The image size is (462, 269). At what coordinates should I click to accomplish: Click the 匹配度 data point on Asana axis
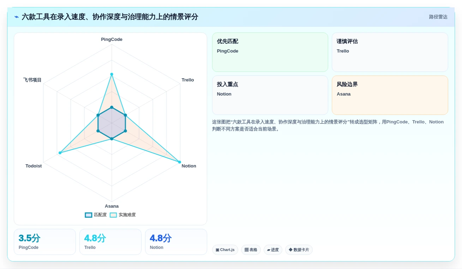click(112, 139)
